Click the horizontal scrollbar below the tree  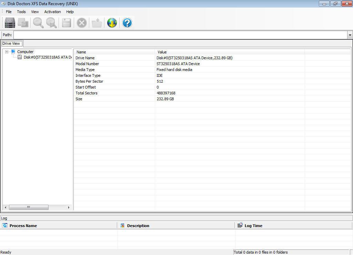[x=29, y=207]
